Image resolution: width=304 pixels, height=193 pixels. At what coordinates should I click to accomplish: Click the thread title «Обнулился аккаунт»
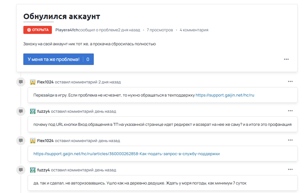click(x=61, y=16)
